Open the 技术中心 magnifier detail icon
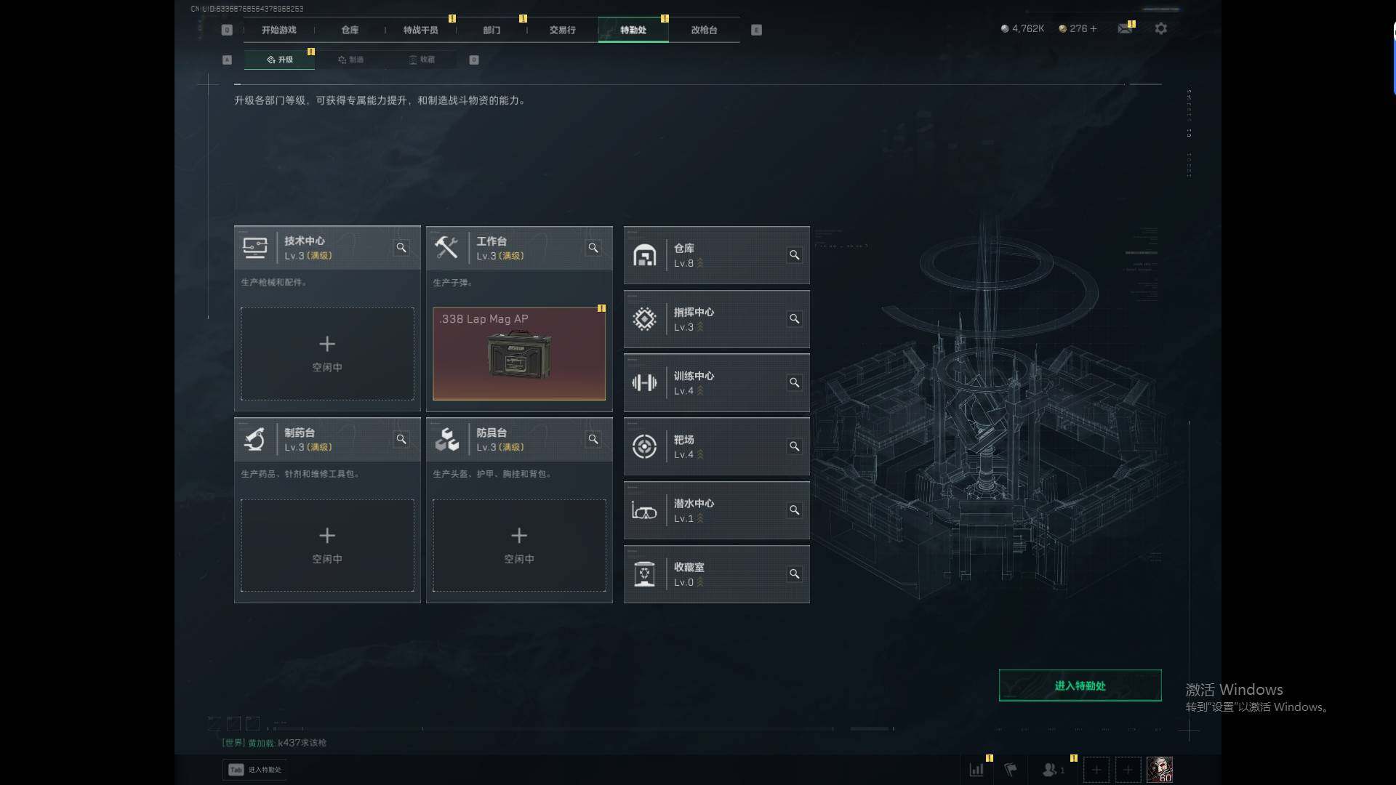The height and width of the screenshot is (785, 1396). coord(401,248)
